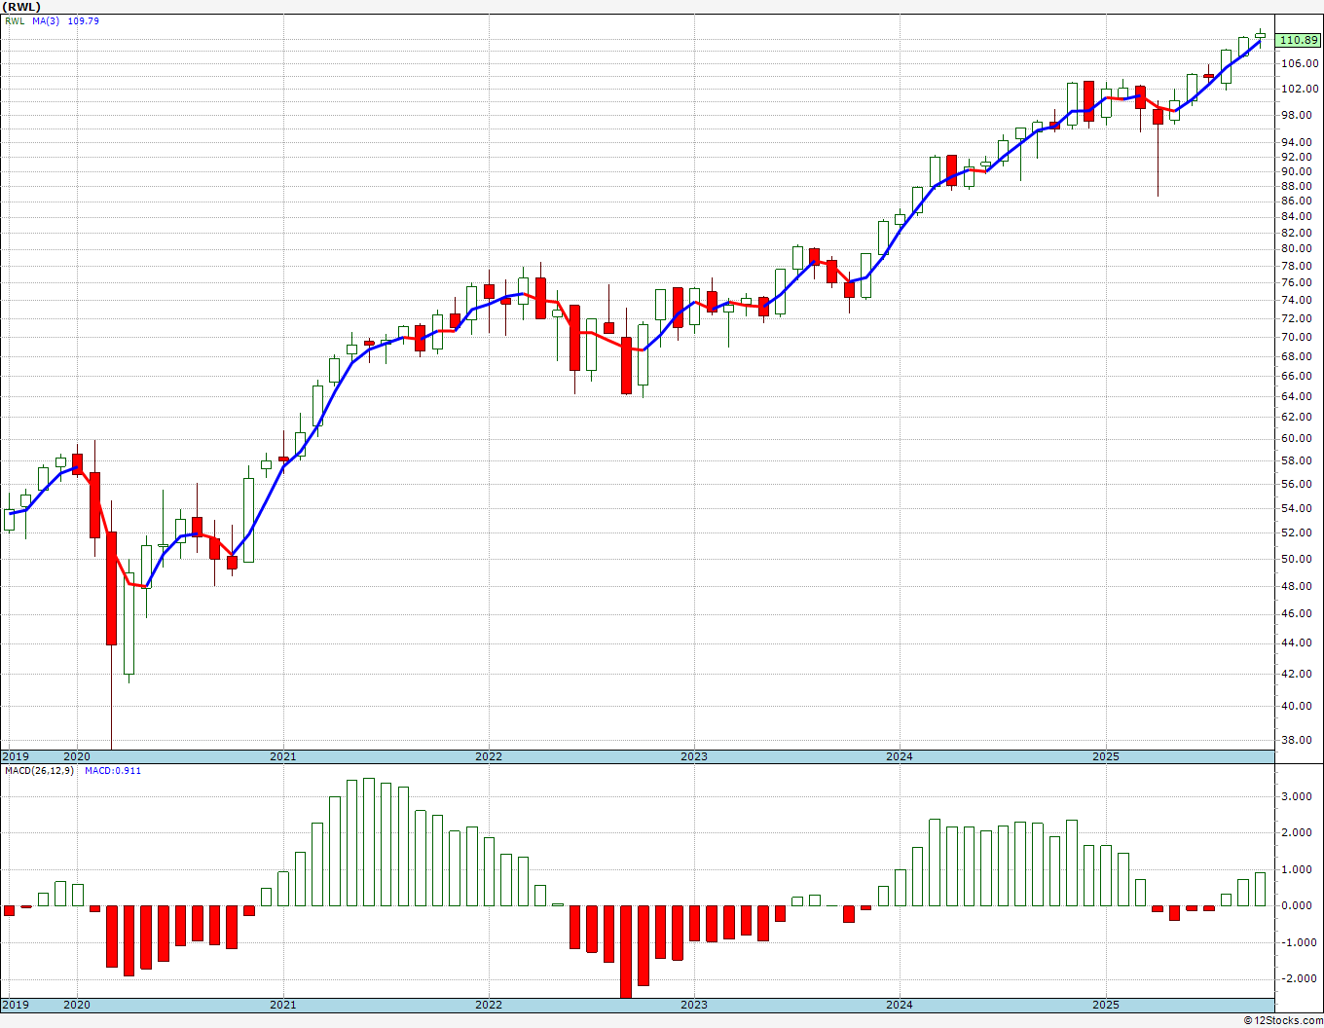This screenshot has height=1028, width=1324.
Task: Open the 12Stocks.com watermark link
Action: (1282, 1020)
